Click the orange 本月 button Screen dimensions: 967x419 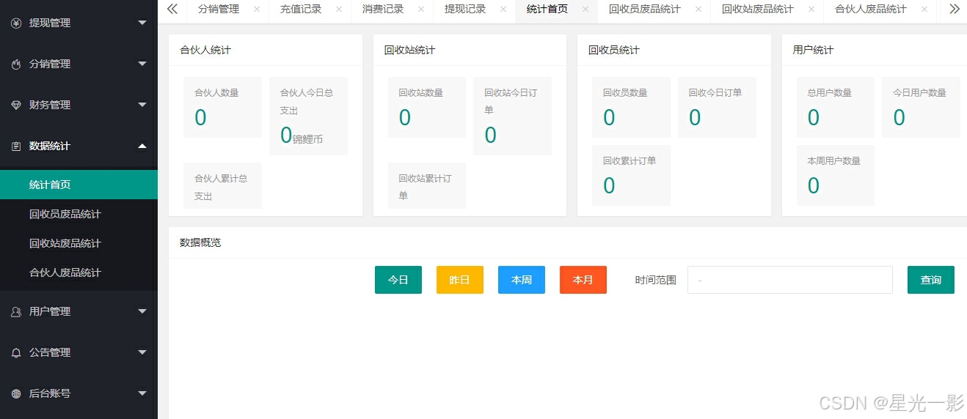coord(583,280)
